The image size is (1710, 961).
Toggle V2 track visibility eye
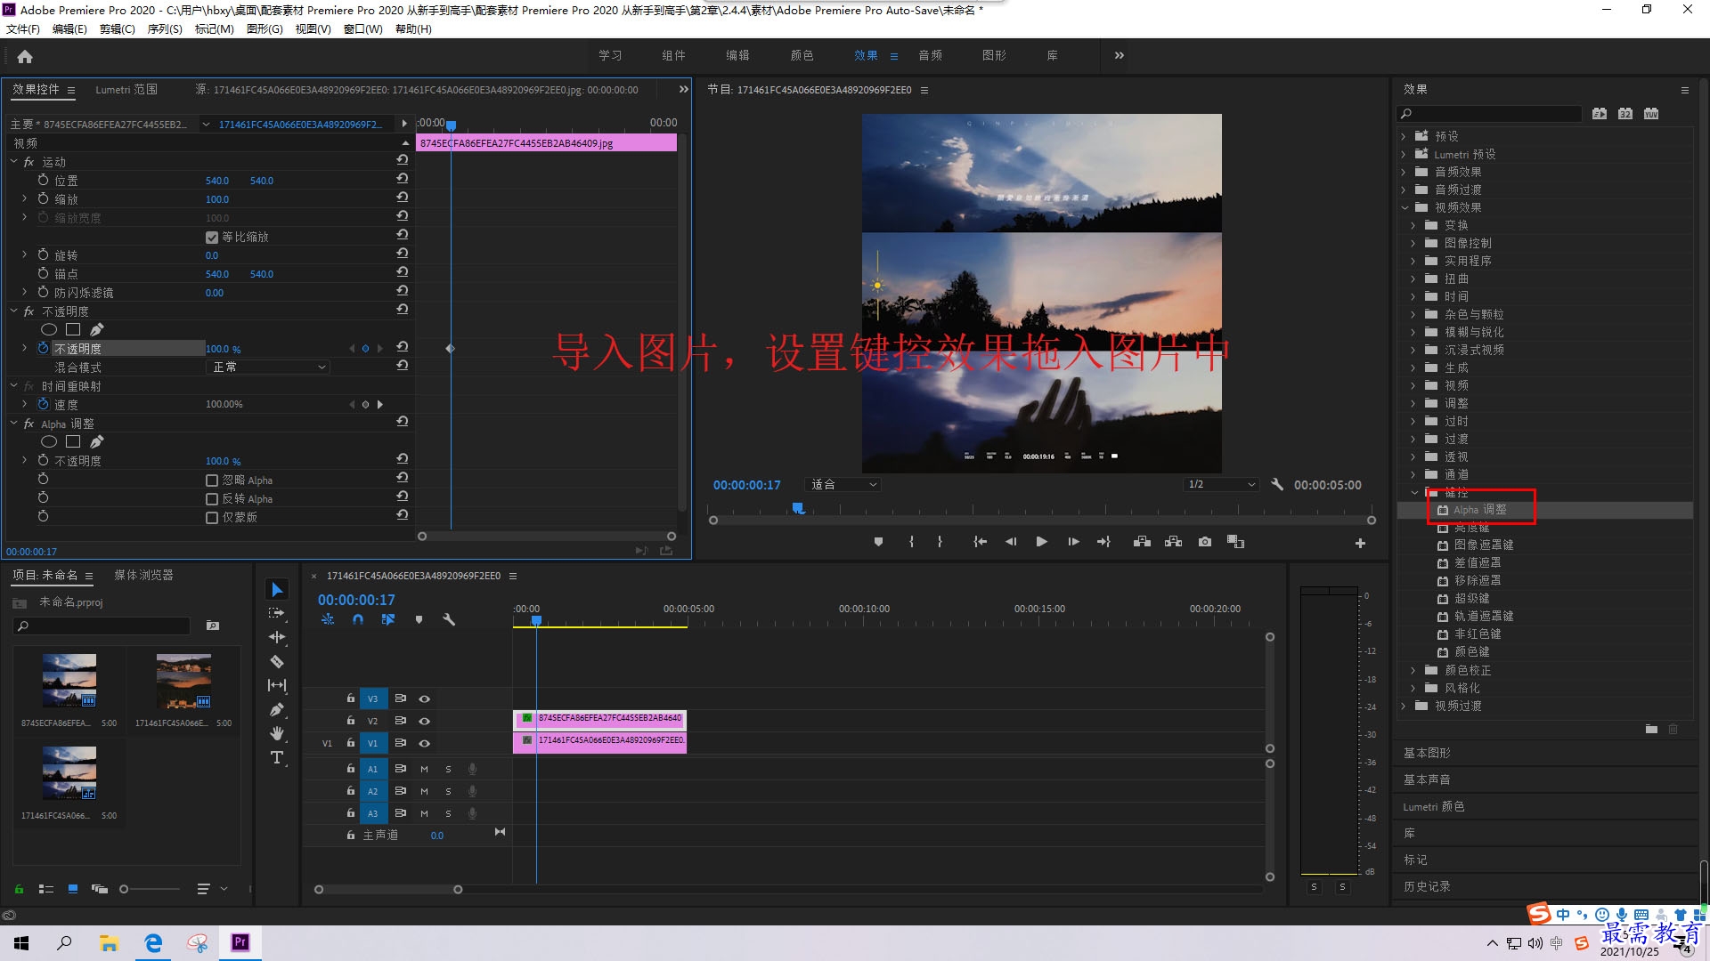tap(425, 722)
